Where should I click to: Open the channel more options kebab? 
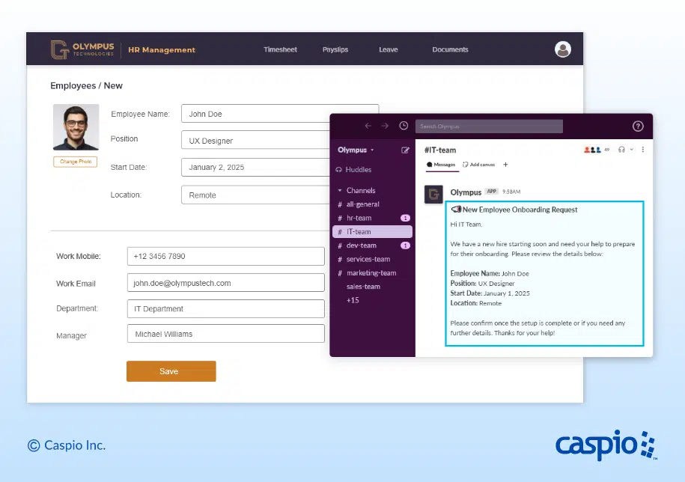(642, 150)
